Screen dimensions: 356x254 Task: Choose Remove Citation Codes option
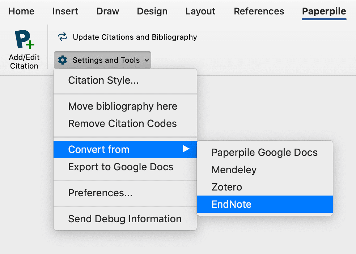click(x=122, y=124)
